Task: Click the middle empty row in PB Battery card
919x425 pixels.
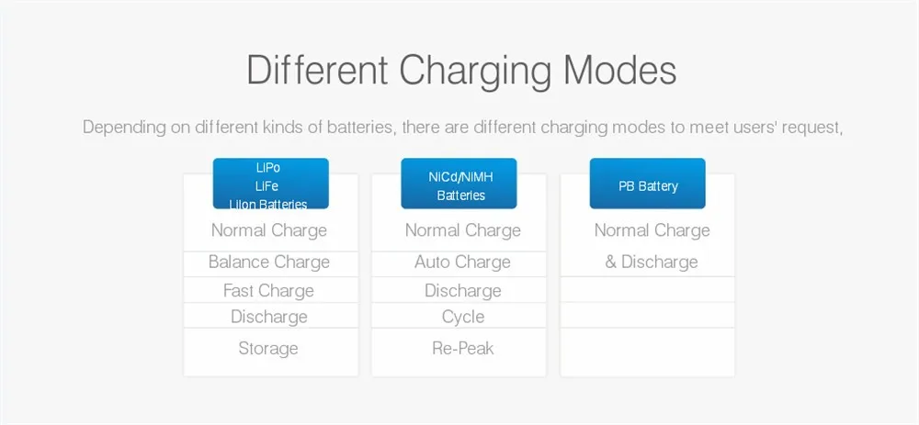Action: pyautogui.click(x=648, y=315)
